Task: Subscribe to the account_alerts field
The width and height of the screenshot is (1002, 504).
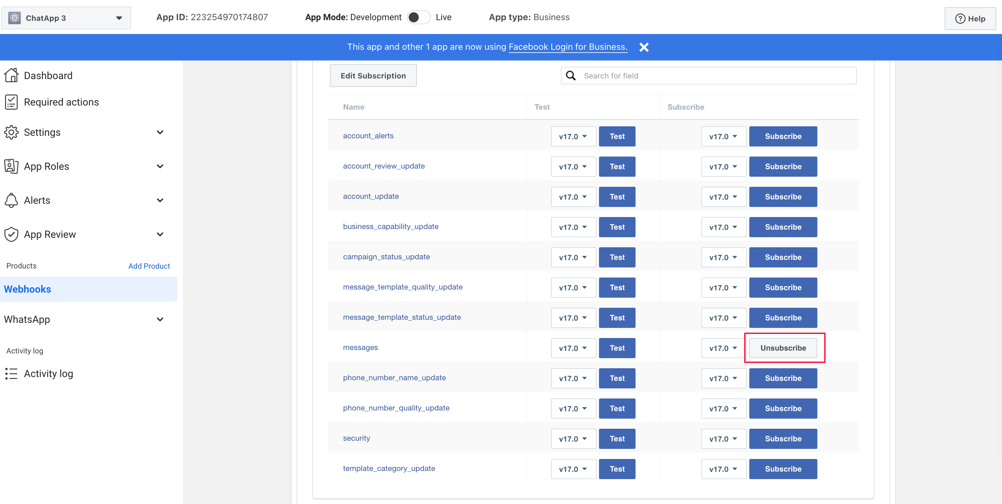Action: (783, 136)
